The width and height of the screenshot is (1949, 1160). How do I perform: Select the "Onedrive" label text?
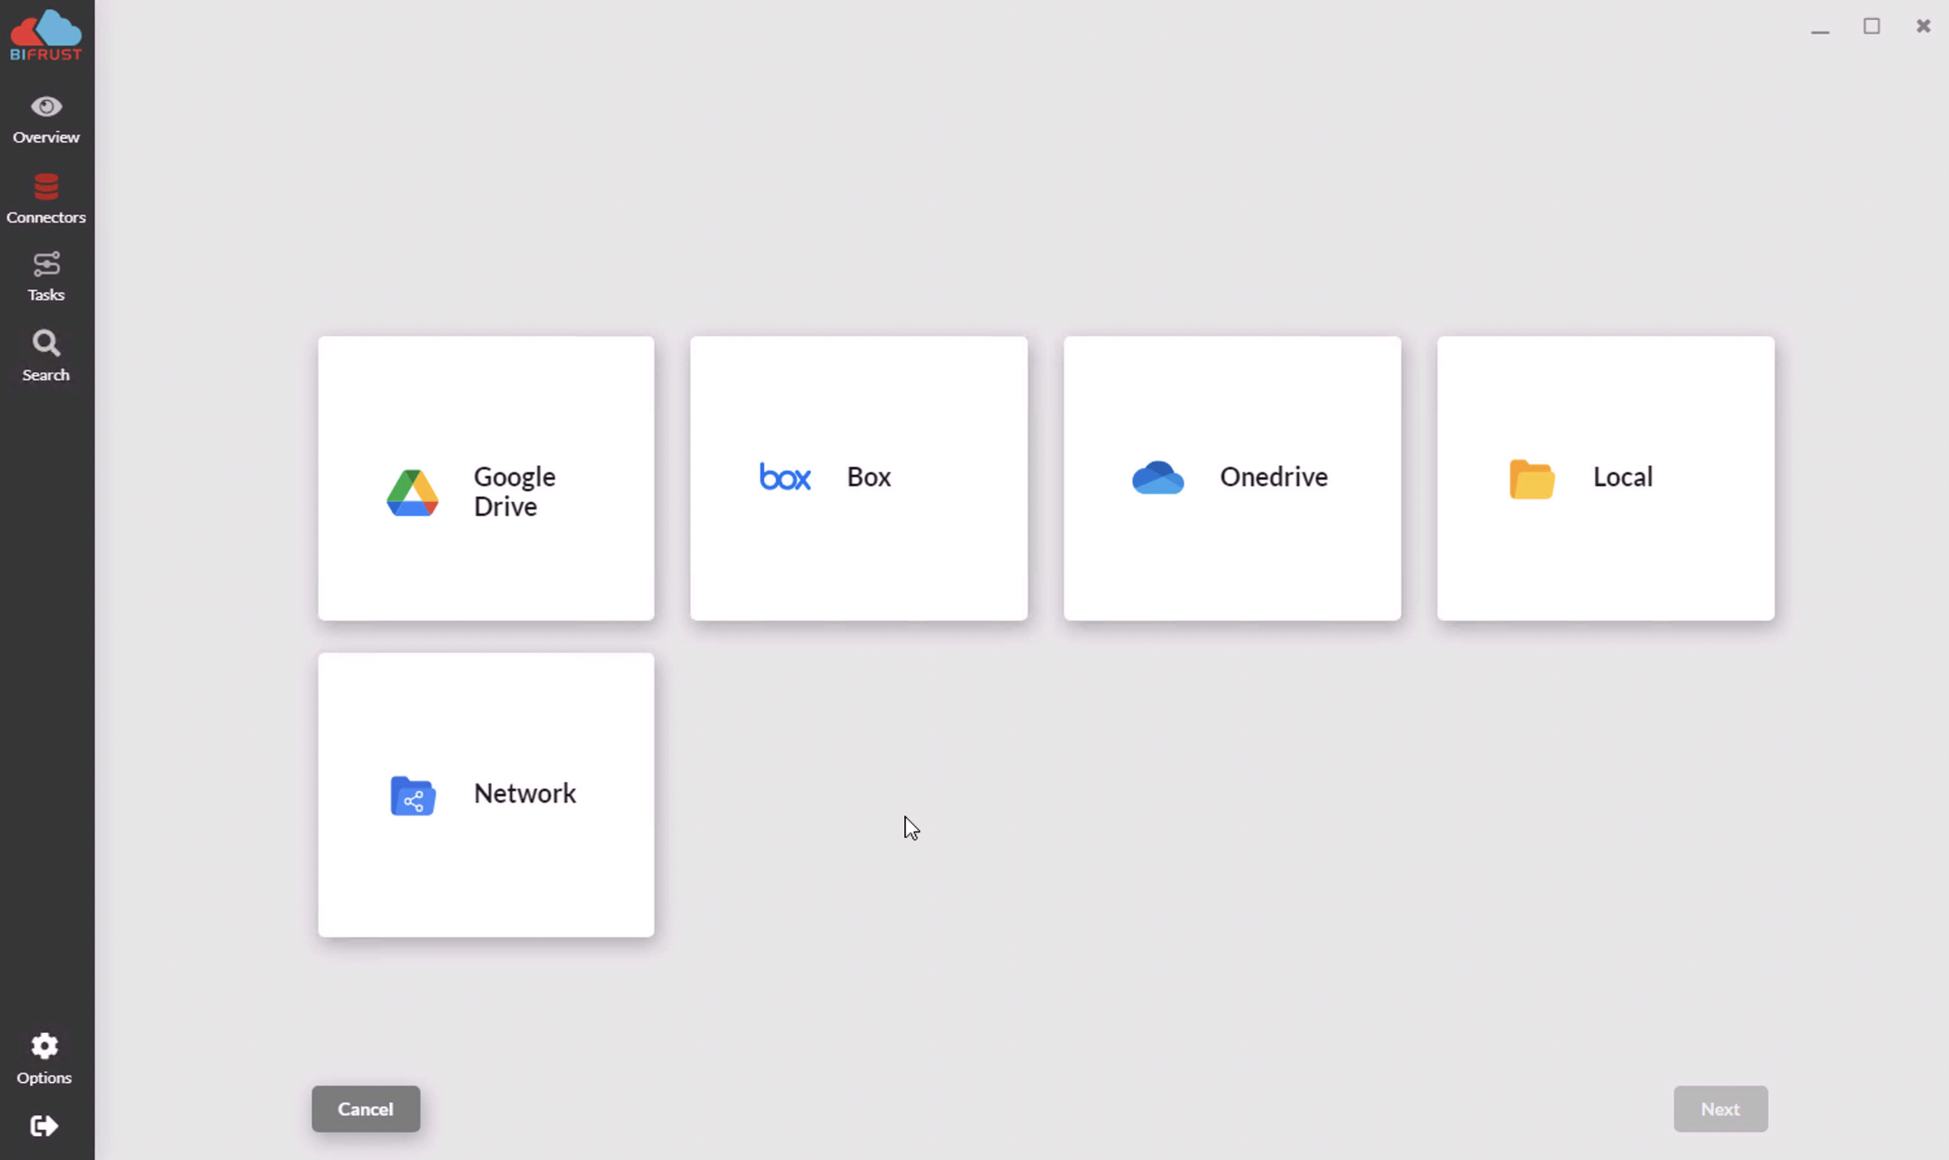click(1274, 477)
